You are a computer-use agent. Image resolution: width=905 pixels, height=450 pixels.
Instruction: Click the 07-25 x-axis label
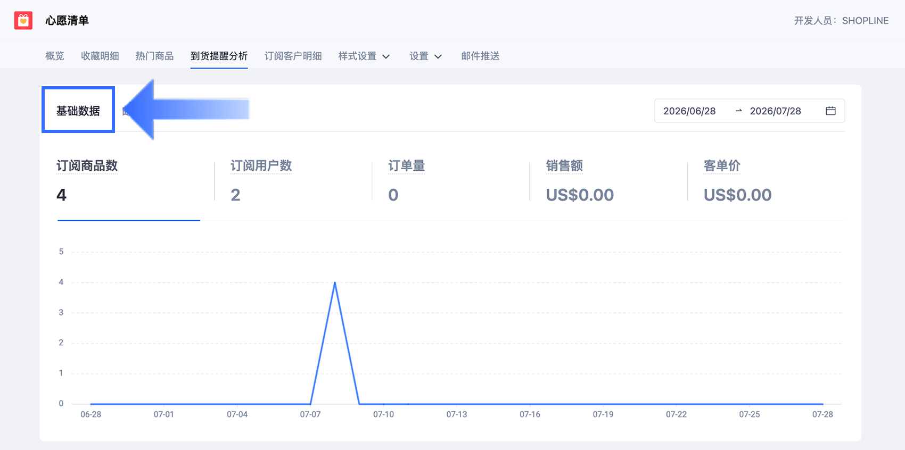(x=750, y=414)
